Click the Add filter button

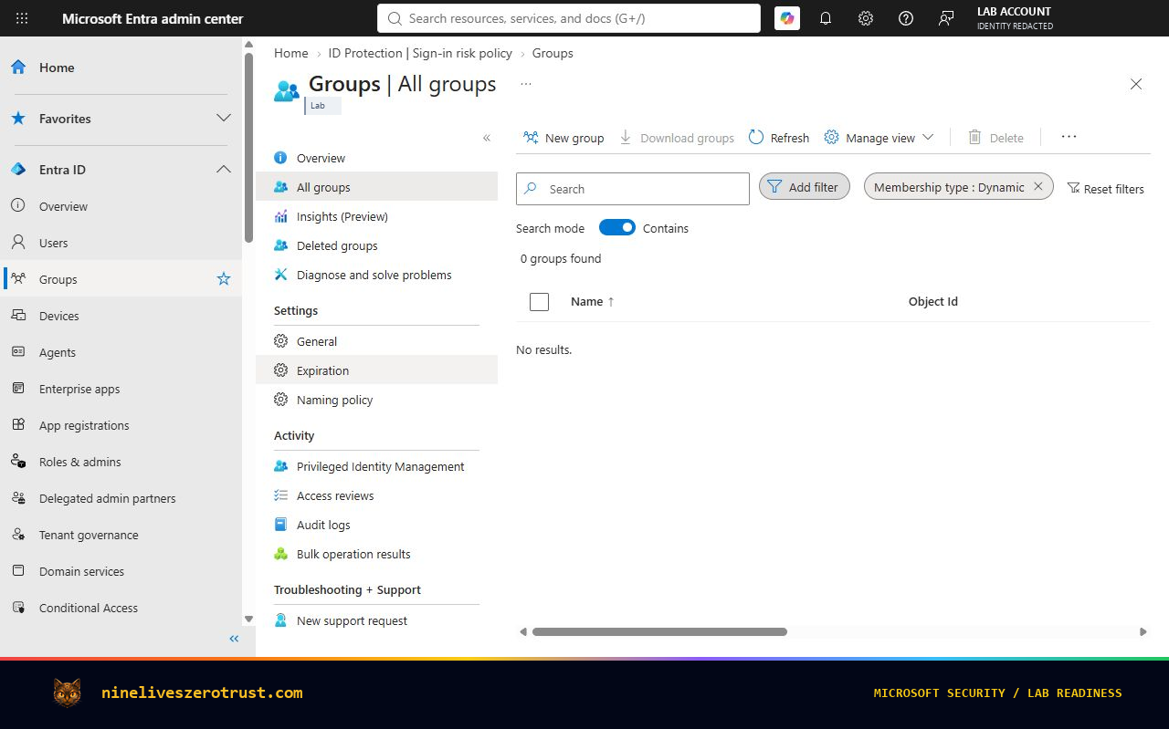805,187
